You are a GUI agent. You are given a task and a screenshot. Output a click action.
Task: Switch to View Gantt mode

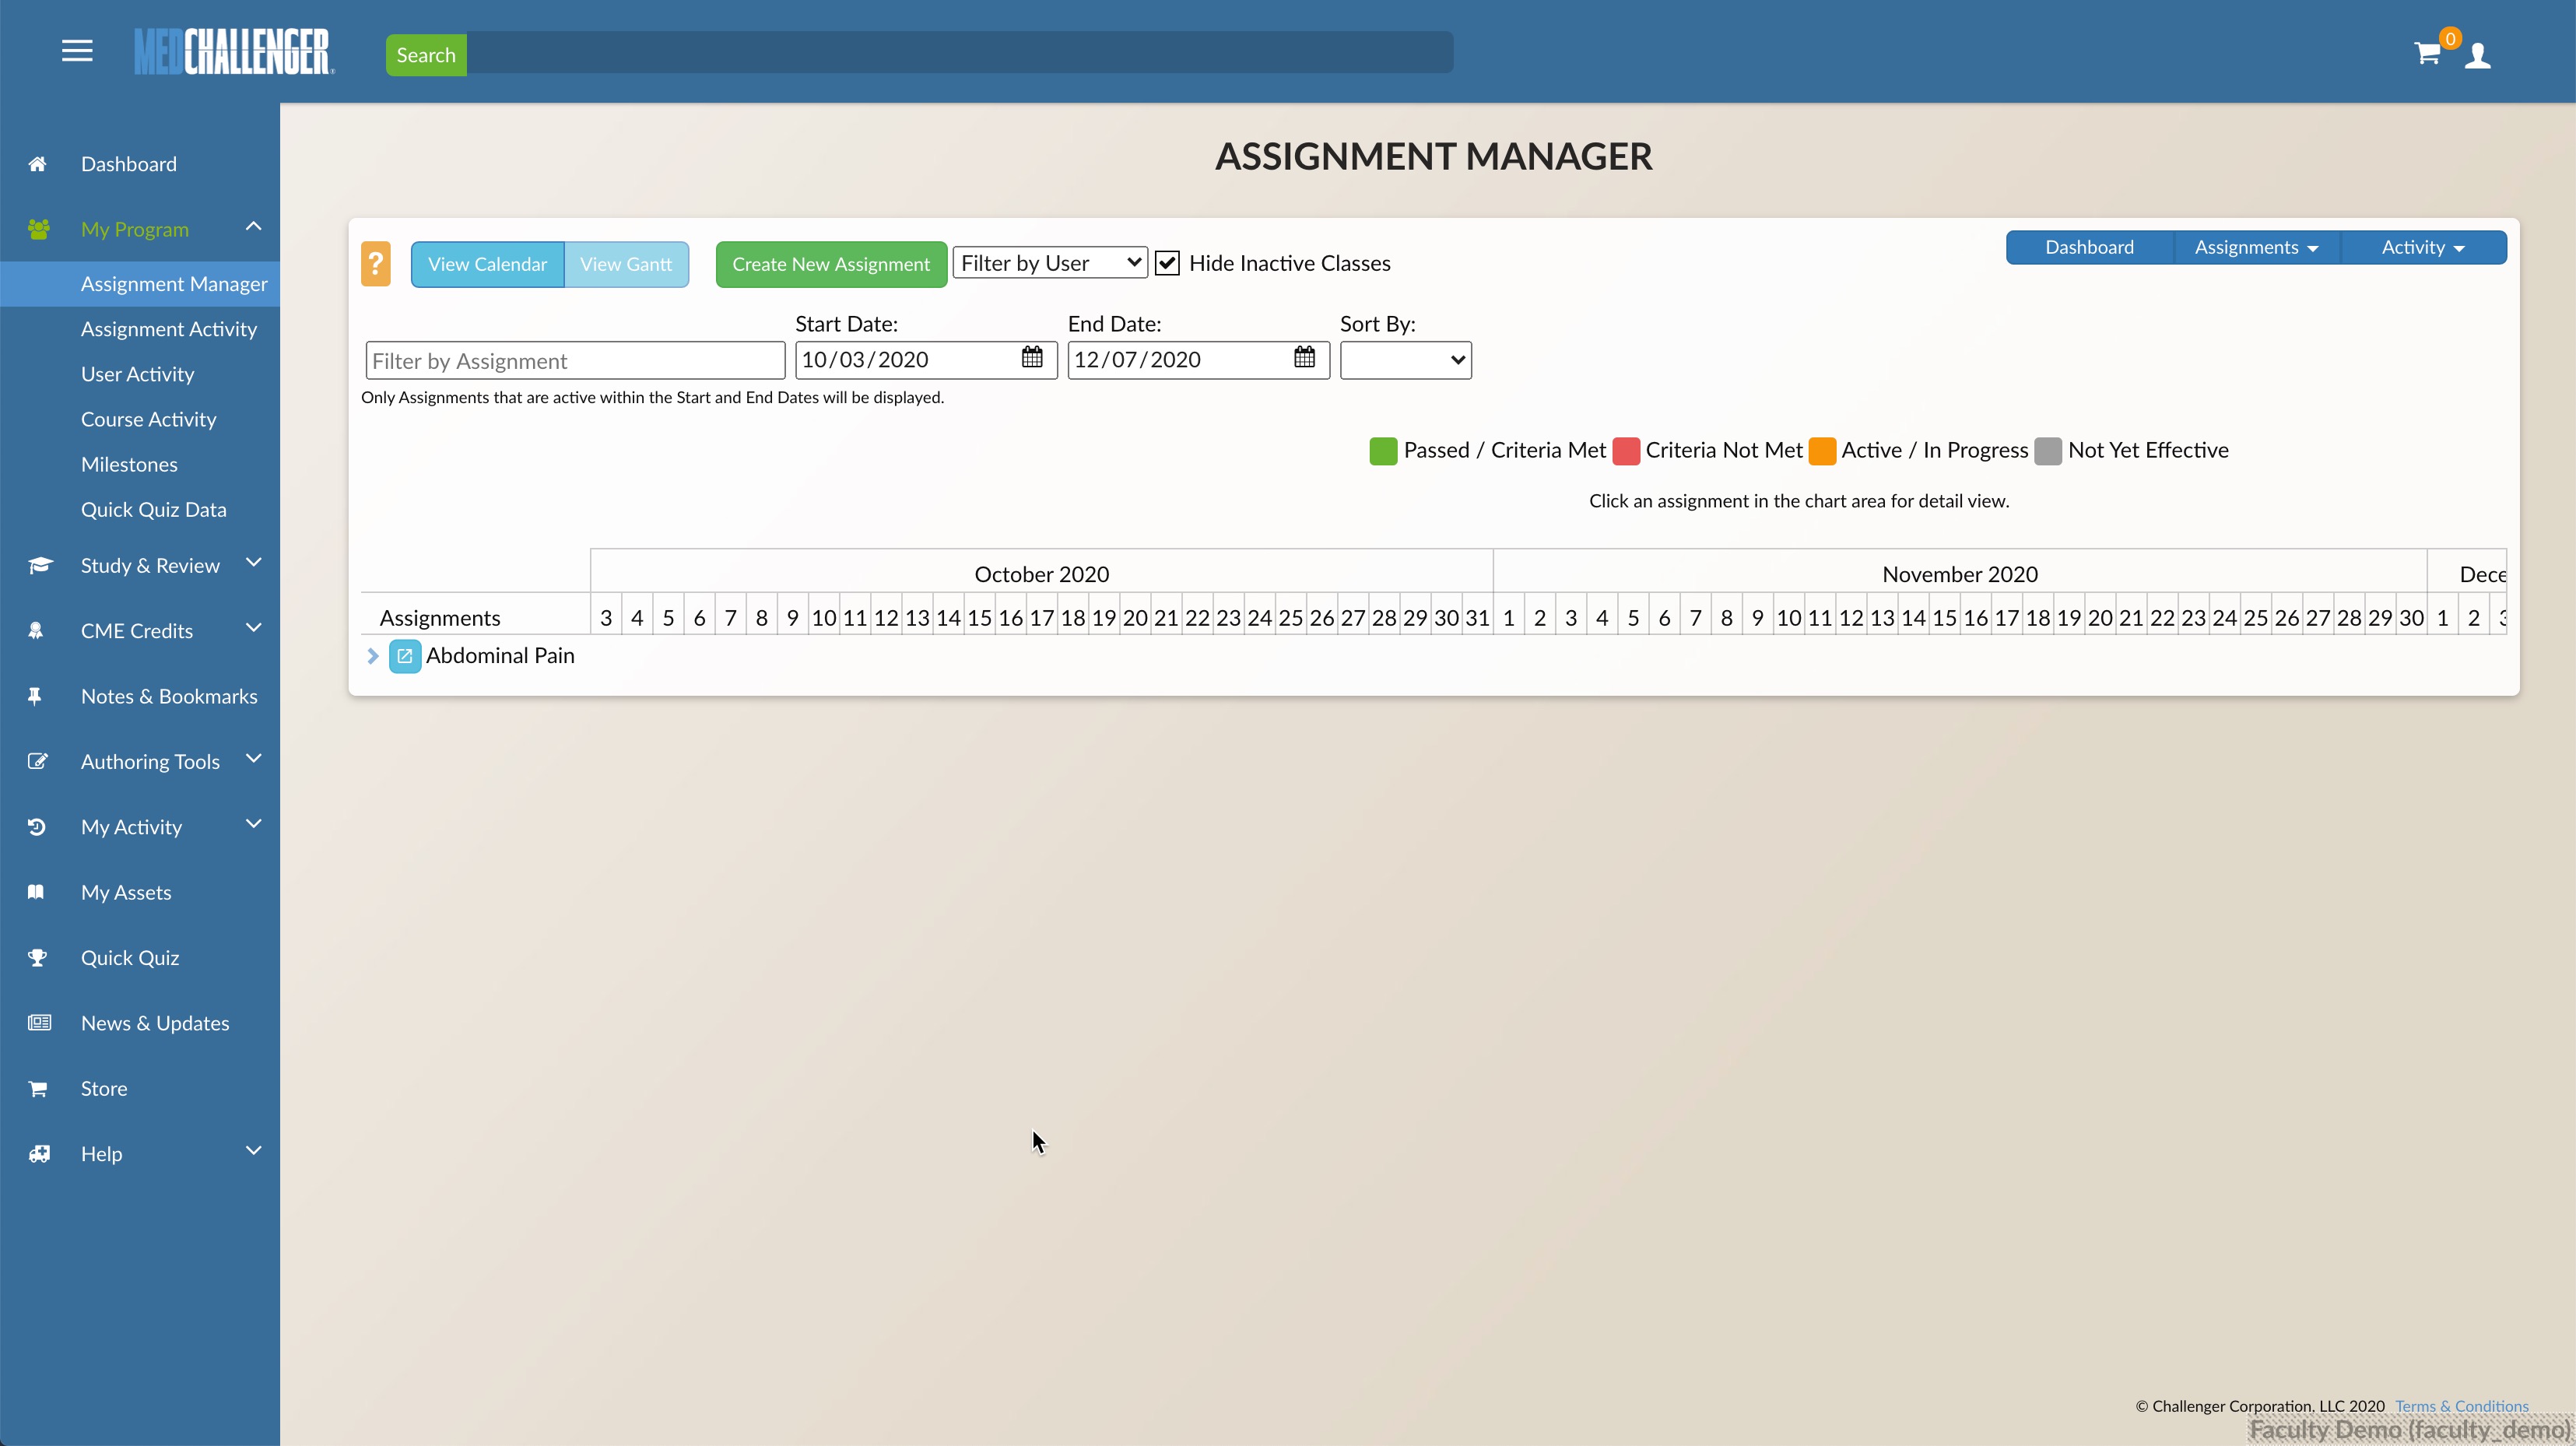tap(626, 264)
